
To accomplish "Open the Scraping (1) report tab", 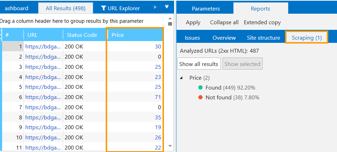I will [x=307, y=38].
